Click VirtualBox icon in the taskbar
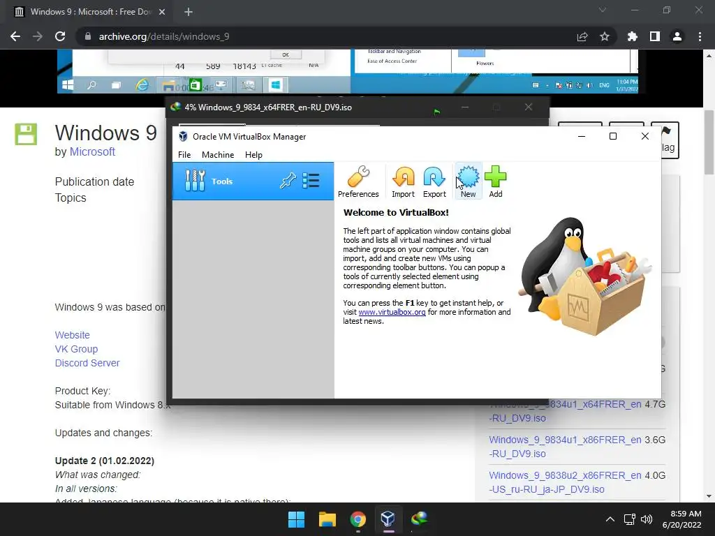 coord(388,519)
